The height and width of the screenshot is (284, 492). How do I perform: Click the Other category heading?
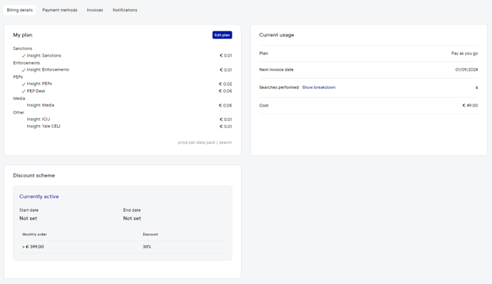click(x=19, y=112)
